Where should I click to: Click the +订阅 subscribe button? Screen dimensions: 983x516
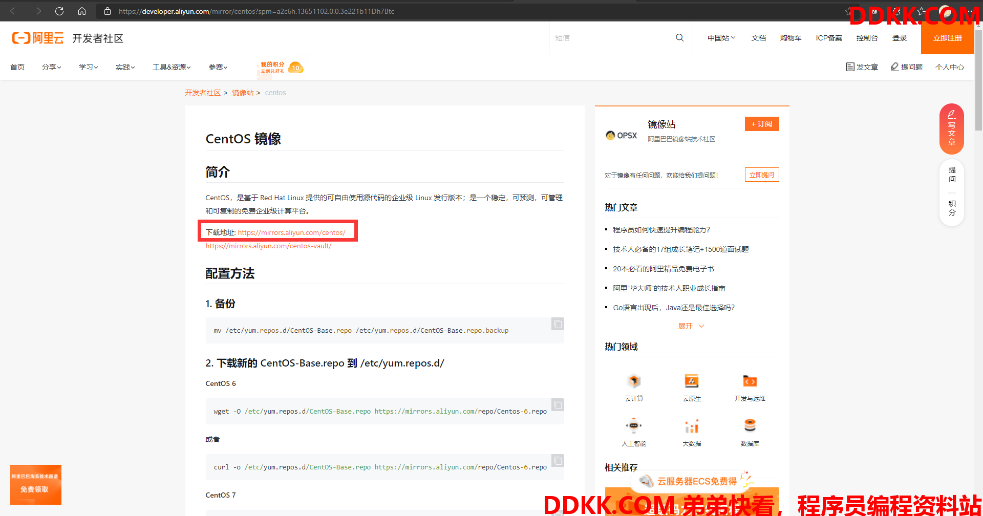coord(762,124)
